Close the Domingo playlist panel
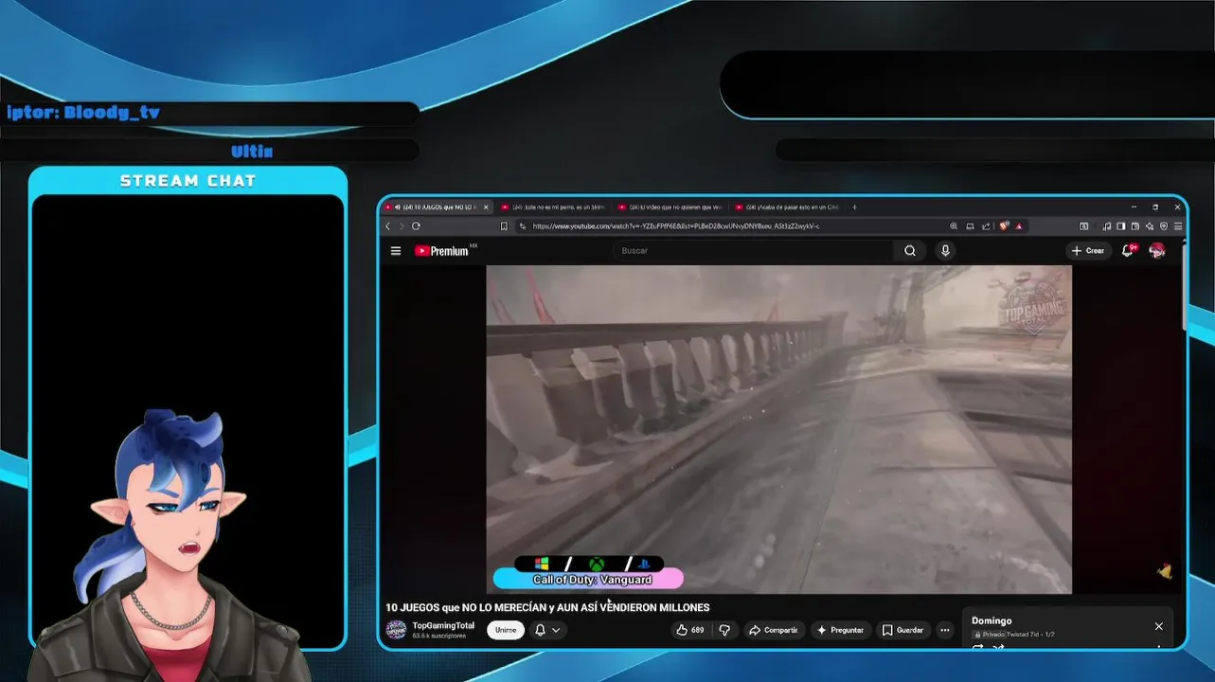The image size is (1215, 682). tap(1158, 626)
